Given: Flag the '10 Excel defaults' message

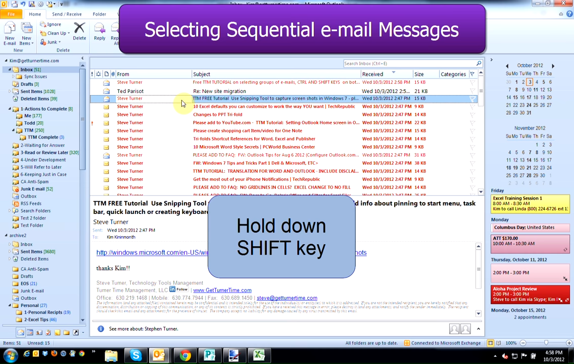Looking at the screenshot, I should point(472,107).
